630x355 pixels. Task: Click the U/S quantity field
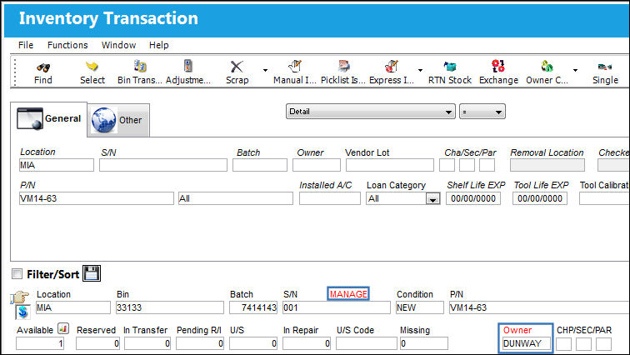(x=253, y=343)
